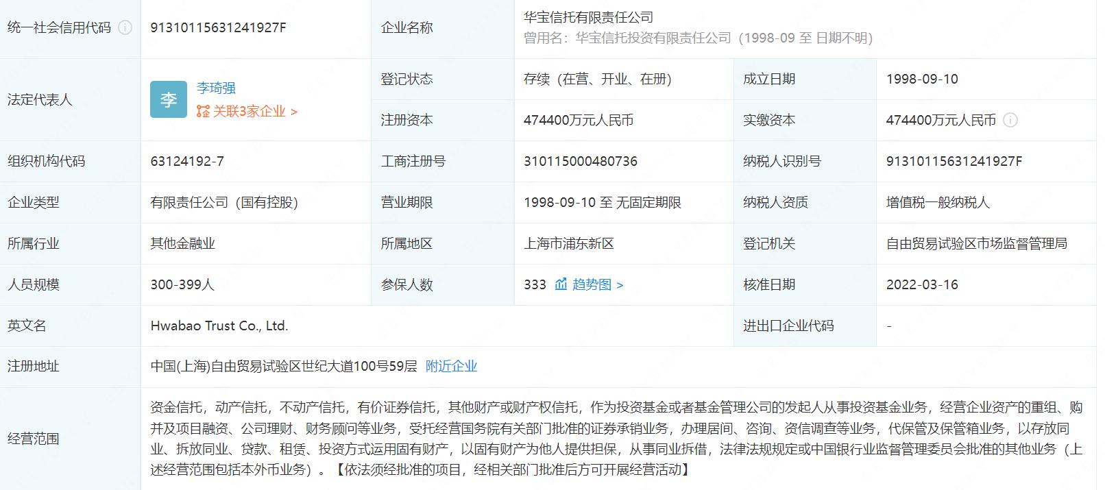Screen dimensions: 1105x490
Task: Click the 进出口企业代码 label
Action: click(x=788, y=326)
